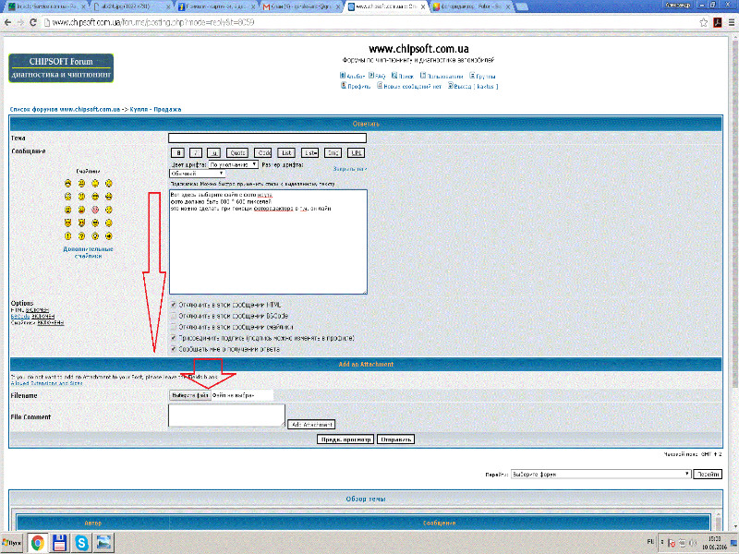Toggle the notify me on reply checkbox
Viewport: 739px width, 554px height.
[x=174, y=349]
